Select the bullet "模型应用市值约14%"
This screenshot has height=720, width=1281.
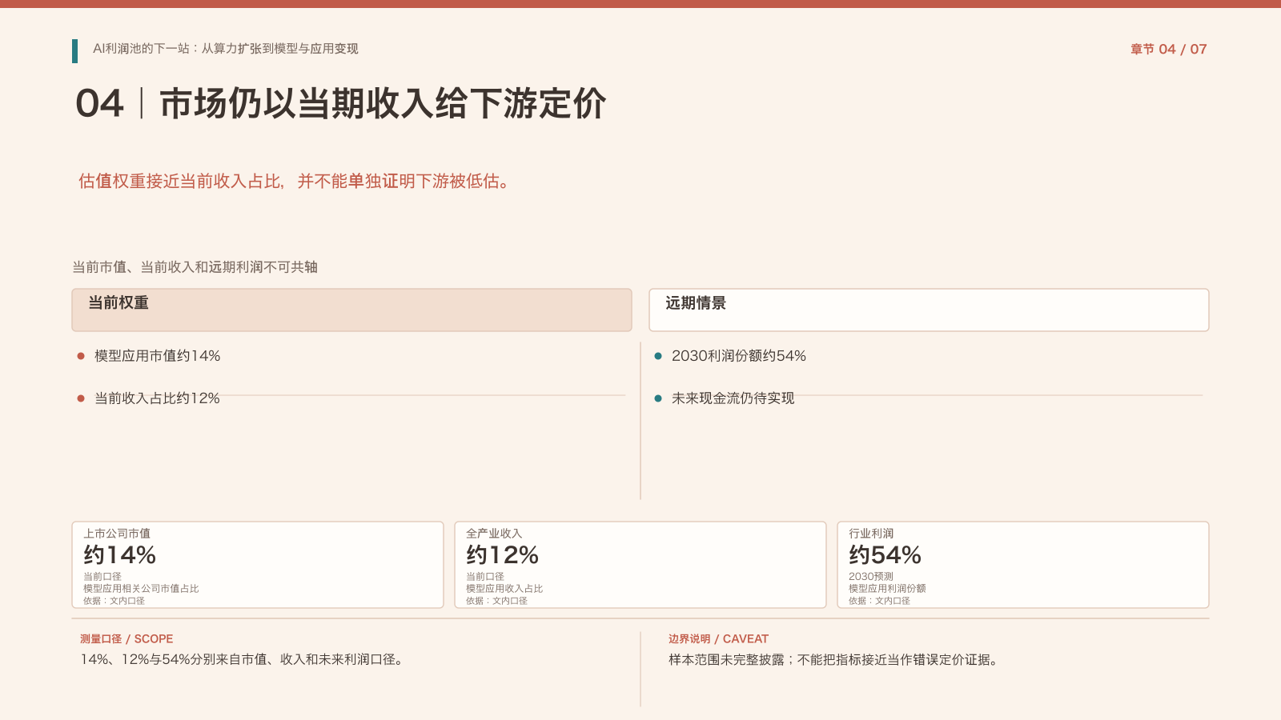[158, 356]
